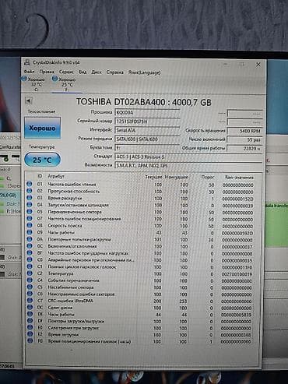288x384 pixels.
Task: Select the Температура attribute name text
Action: pos(61,273)
